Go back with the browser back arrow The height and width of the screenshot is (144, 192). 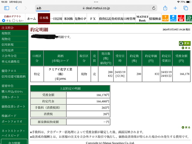[16, 8]
